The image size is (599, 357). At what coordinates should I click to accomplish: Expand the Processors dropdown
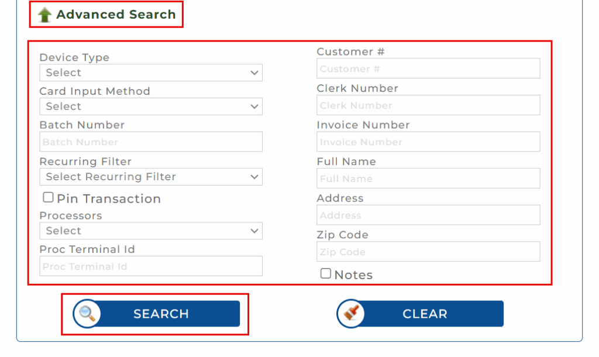151,231
